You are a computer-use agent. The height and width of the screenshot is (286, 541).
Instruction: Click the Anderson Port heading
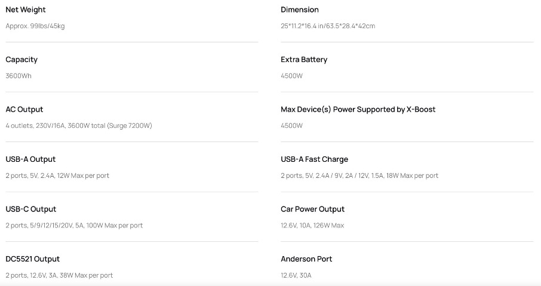point(306,259)
